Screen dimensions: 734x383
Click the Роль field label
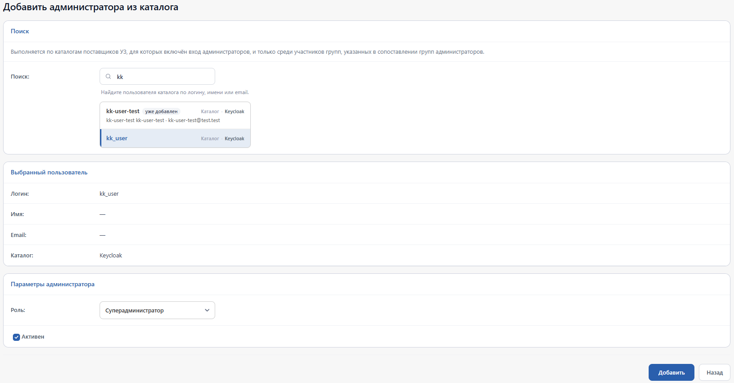point(18,310)
